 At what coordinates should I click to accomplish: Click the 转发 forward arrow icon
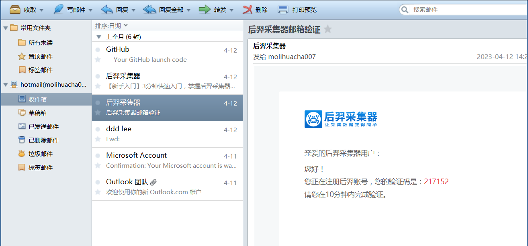(205, 9)
